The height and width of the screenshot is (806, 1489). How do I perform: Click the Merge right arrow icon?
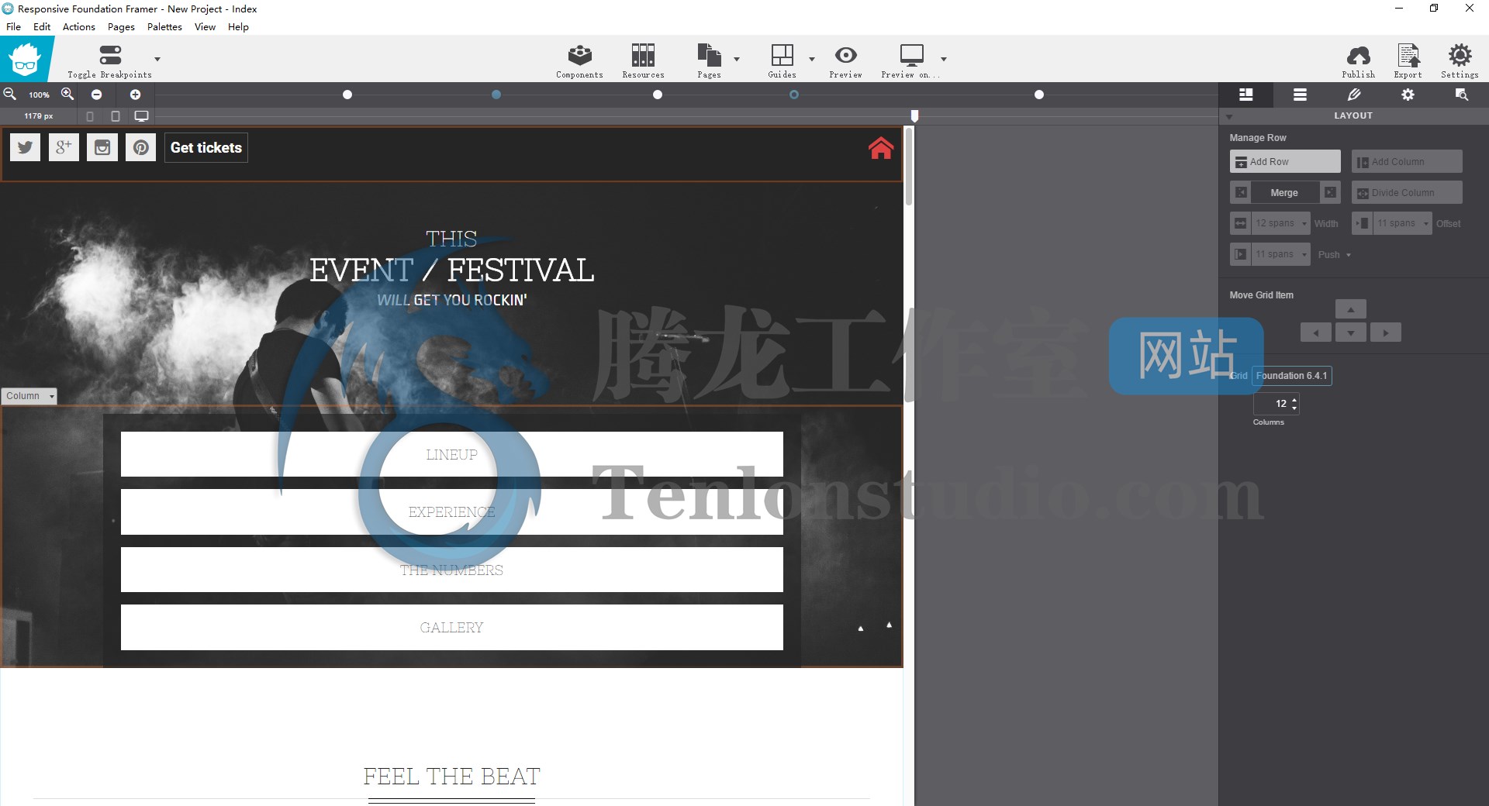coord(1330,192)
